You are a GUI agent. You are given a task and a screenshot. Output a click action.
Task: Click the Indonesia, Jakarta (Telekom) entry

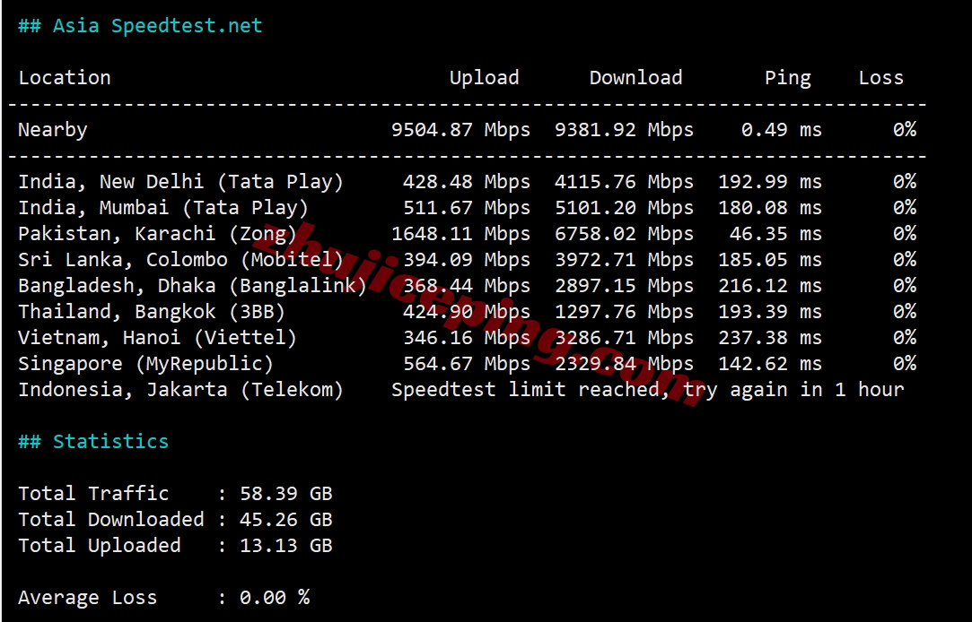180,390
